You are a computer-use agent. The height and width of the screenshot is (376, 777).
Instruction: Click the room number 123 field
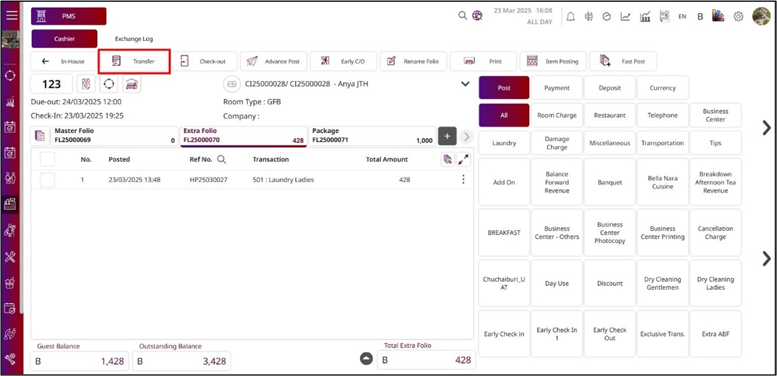[51, 84]
